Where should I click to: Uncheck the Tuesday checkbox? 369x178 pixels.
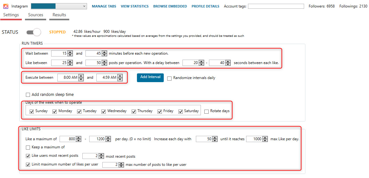coord(79,111)
